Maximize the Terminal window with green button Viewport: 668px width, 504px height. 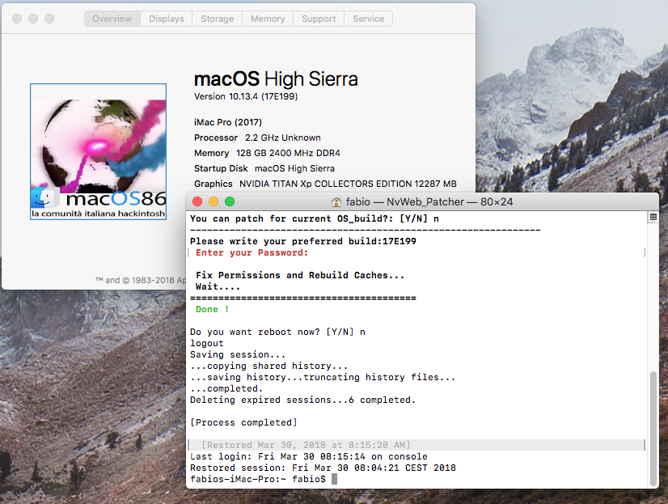pyautogui.click(x=230, y=201)
